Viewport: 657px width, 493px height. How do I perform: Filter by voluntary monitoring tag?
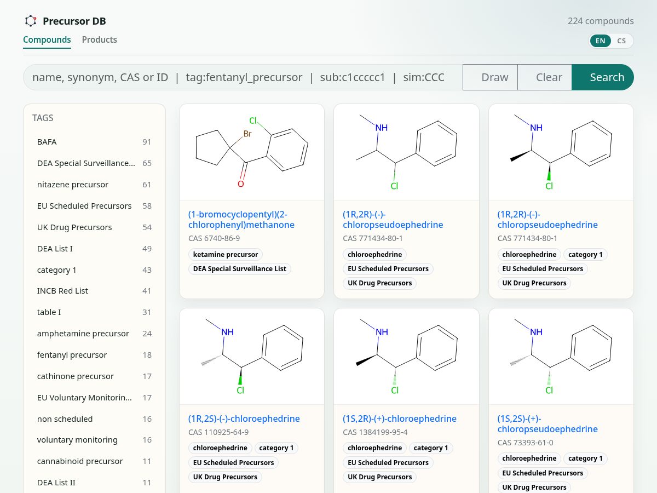(94, 440)
